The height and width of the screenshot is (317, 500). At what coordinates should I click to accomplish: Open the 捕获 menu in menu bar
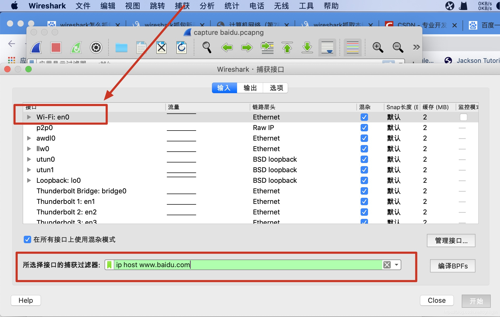[x=182, y=6]
